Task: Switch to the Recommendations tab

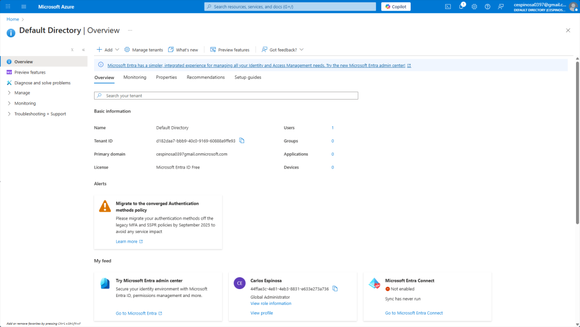Action: (x=206, y=78)
